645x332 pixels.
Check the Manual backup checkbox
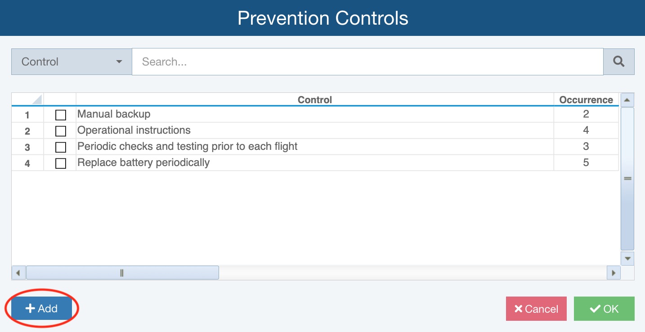click(x=60, y=115)
